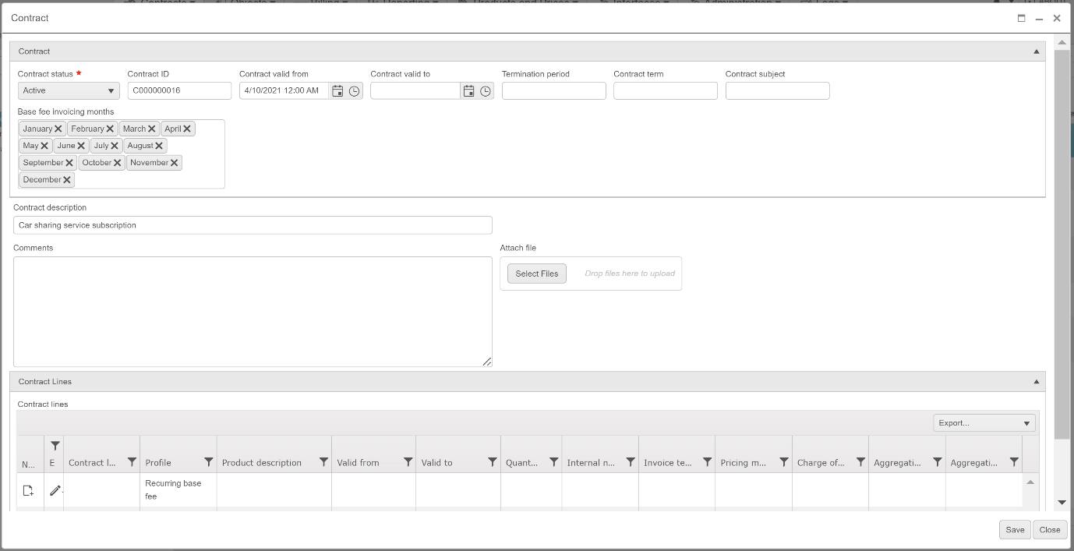Viewport: 1074px width, 551px height.
Task: Close the contract dialog via Close button
Action: coord(1050,530)
